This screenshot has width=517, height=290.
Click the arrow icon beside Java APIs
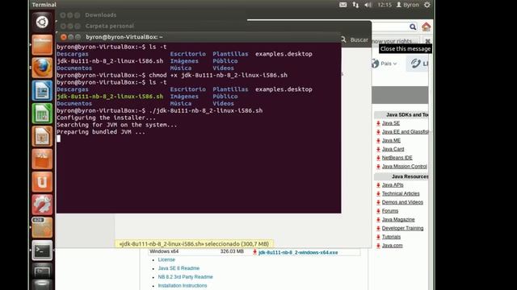378,185
